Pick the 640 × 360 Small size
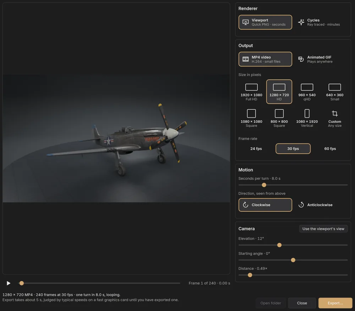 (x=335, y=92)
